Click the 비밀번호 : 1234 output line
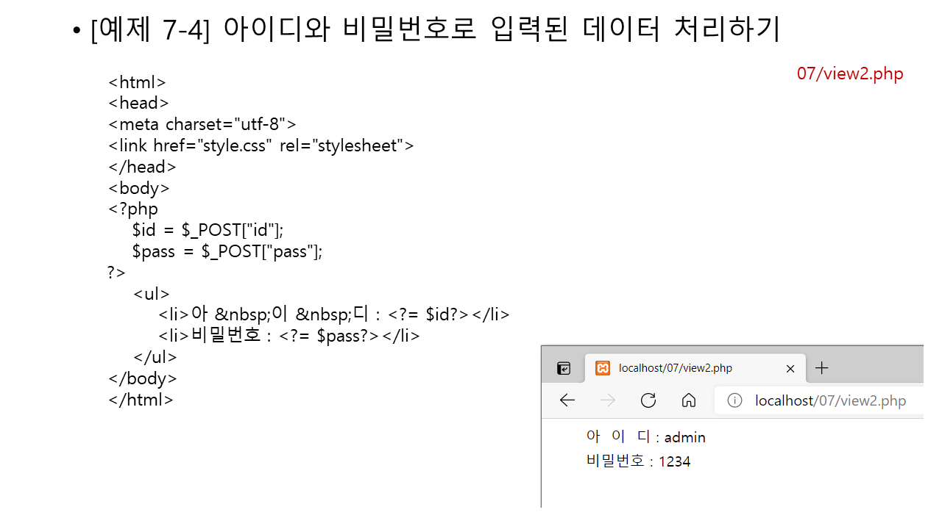The height and width of the screenshot is (529, 942). (x=638, y=461)
